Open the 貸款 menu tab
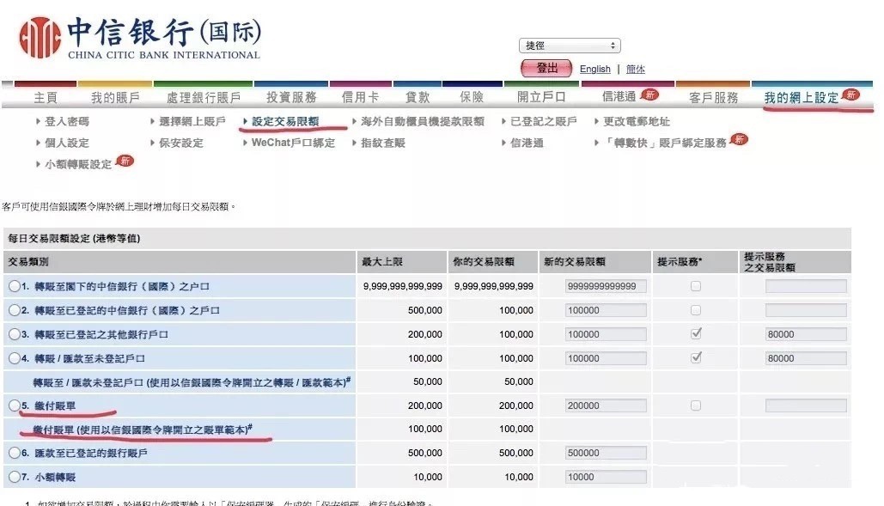Screen dimensions: 884x506 point(418,97)
